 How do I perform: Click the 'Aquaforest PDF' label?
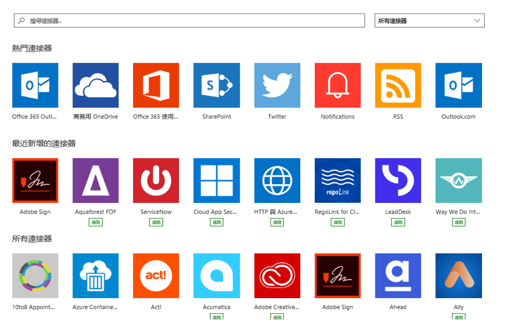pyautogui.click(x=95, y=212)
